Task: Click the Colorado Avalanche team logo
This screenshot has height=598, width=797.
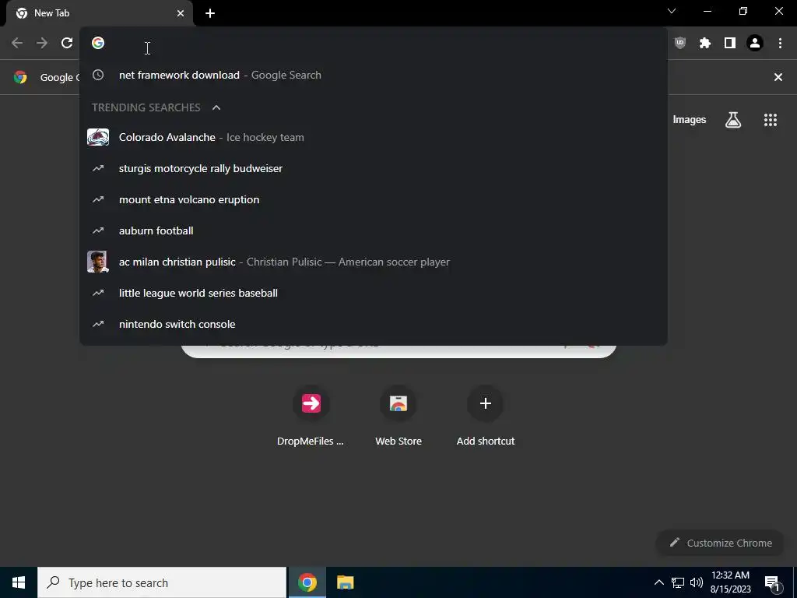Action: 97,137
